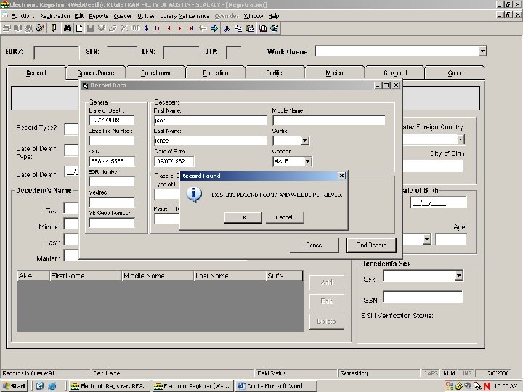Click the ME Case Number field
The height and width of the screenshot is (392, 523).
click(112, 223)
